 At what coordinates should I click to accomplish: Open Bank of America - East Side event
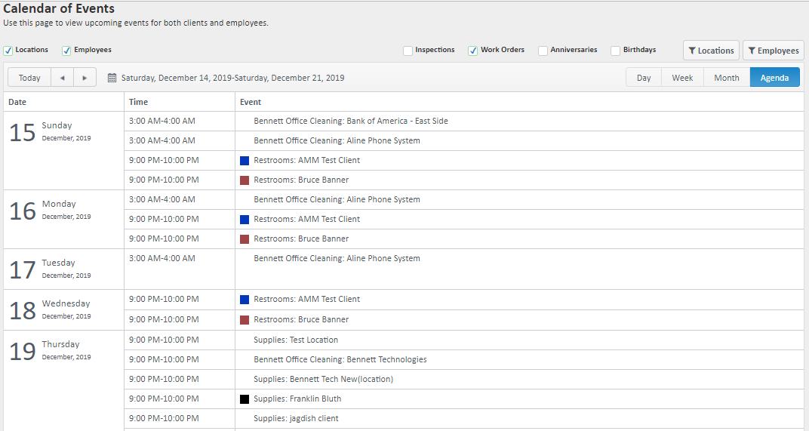tap(351, 121)
